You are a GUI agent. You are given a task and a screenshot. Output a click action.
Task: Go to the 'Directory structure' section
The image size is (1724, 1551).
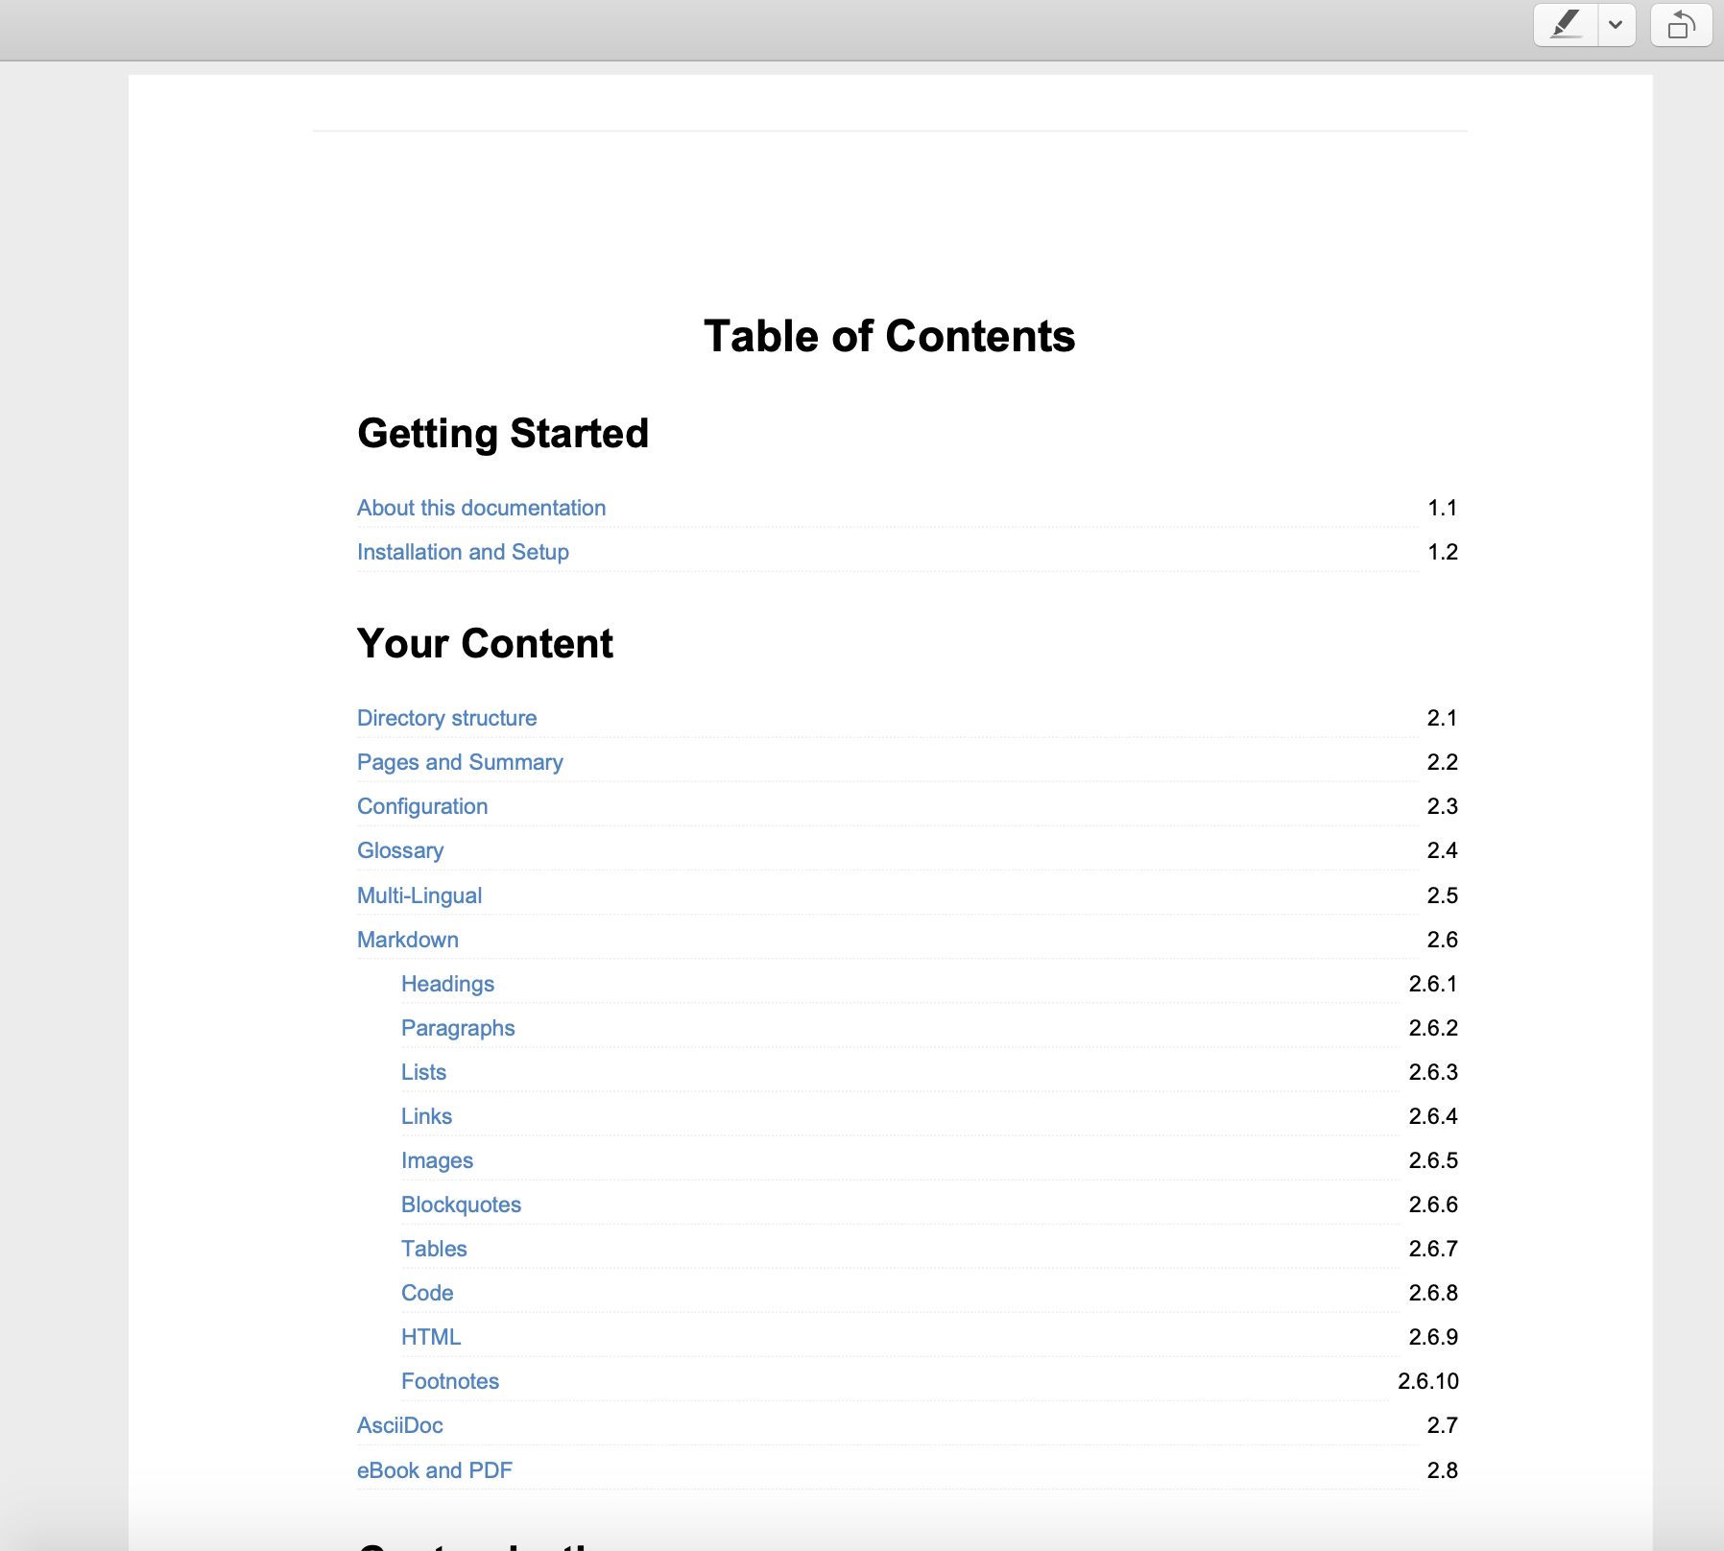coord(446,717)
